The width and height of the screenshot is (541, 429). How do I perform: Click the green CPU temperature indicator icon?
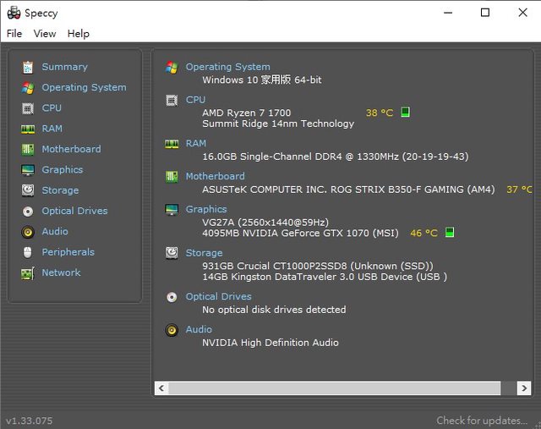(406, 113)
